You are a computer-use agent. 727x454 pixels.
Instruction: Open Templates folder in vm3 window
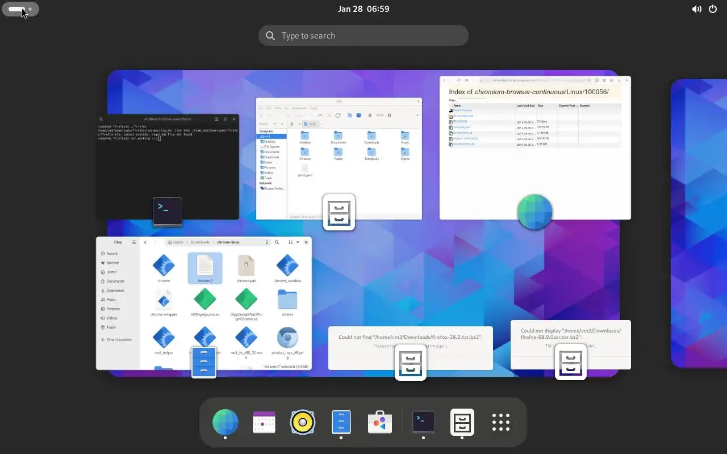pos(371,154)
